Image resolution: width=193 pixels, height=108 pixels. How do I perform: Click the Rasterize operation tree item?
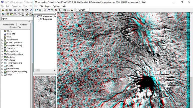pos(11,57)
